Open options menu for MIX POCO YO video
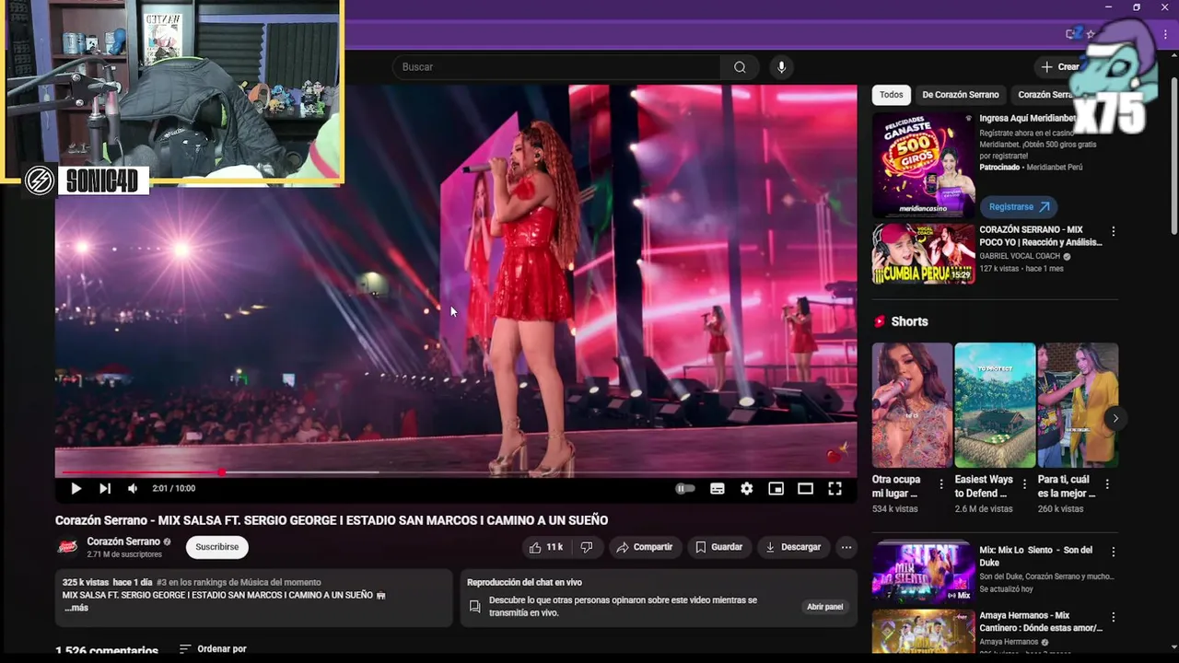 [1113, 232]
